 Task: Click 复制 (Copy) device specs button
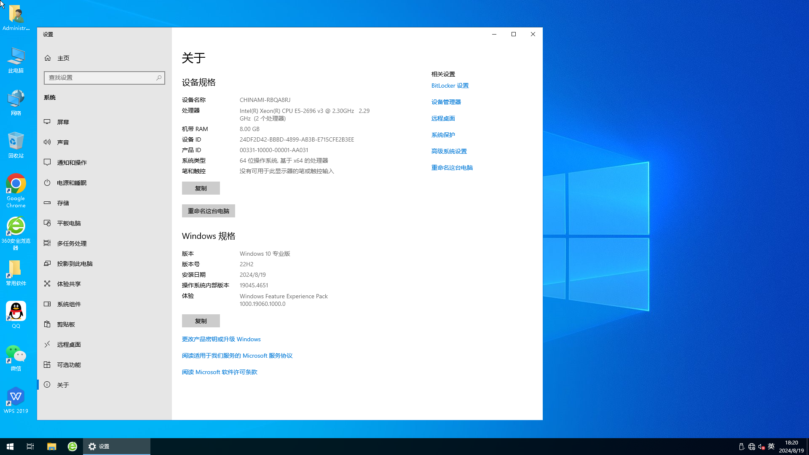(x=200, y=188)
